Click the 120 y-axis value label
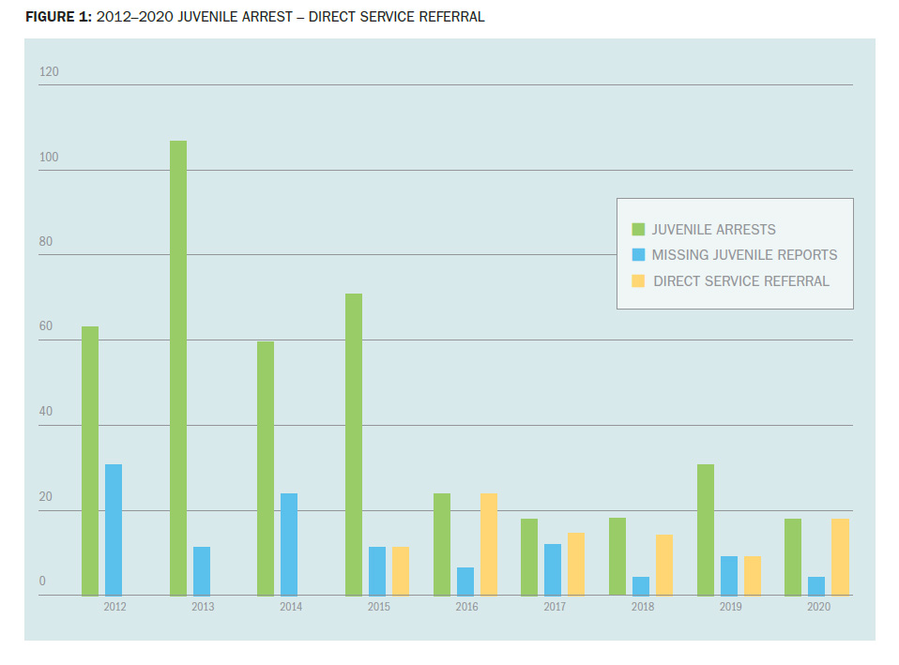The height and width of the screenshot is (665, 899). pyautogui.click(x=49, y=72)
